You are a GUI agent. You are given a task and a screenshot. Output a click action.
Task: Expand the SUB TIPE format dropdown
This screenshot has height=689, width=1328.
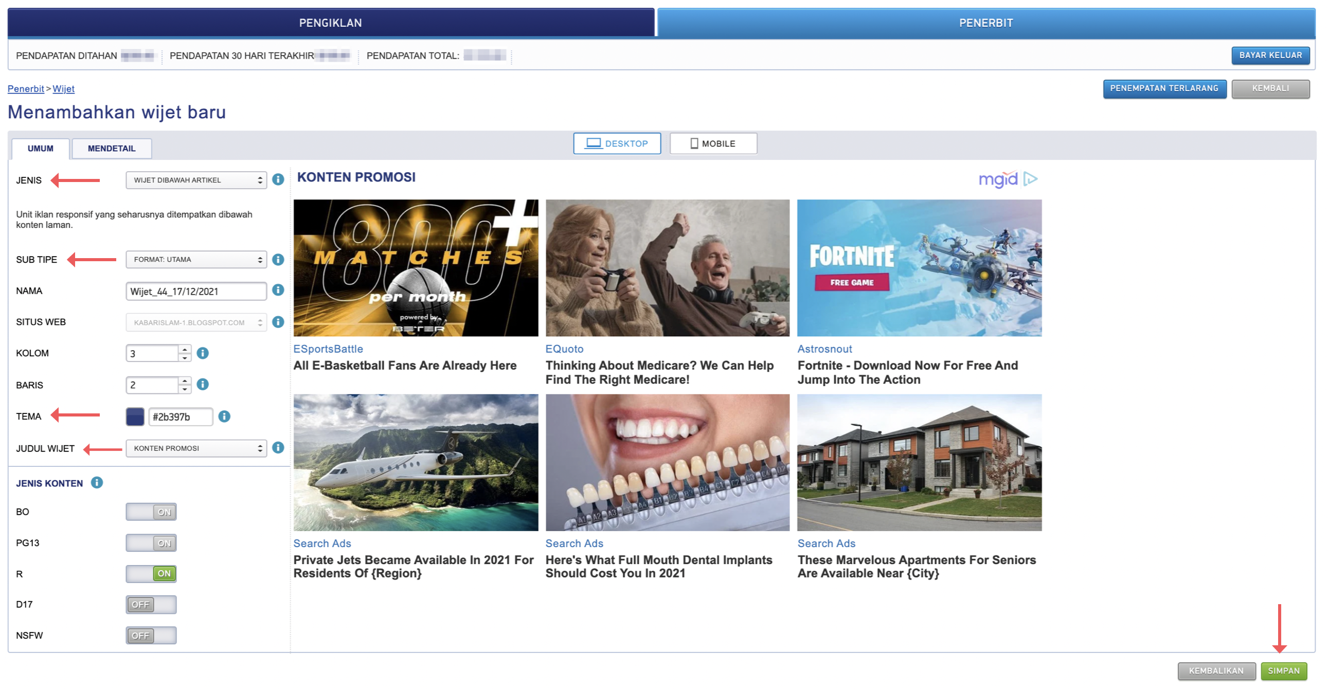pos(196,259)
